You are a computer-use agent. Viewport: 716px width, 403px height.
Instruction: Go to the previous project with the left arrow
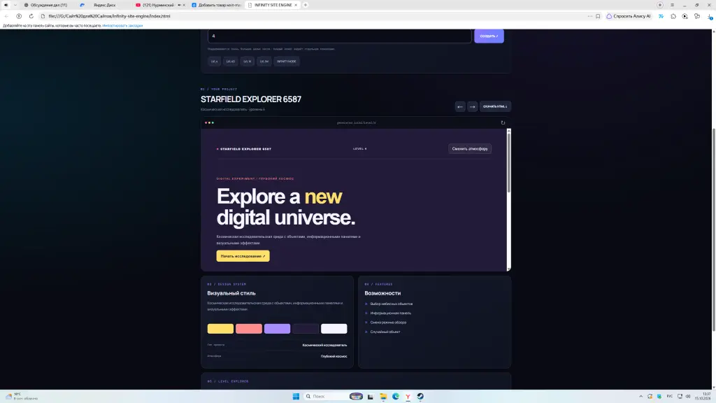pyautogui.click(x=460, y=106)
